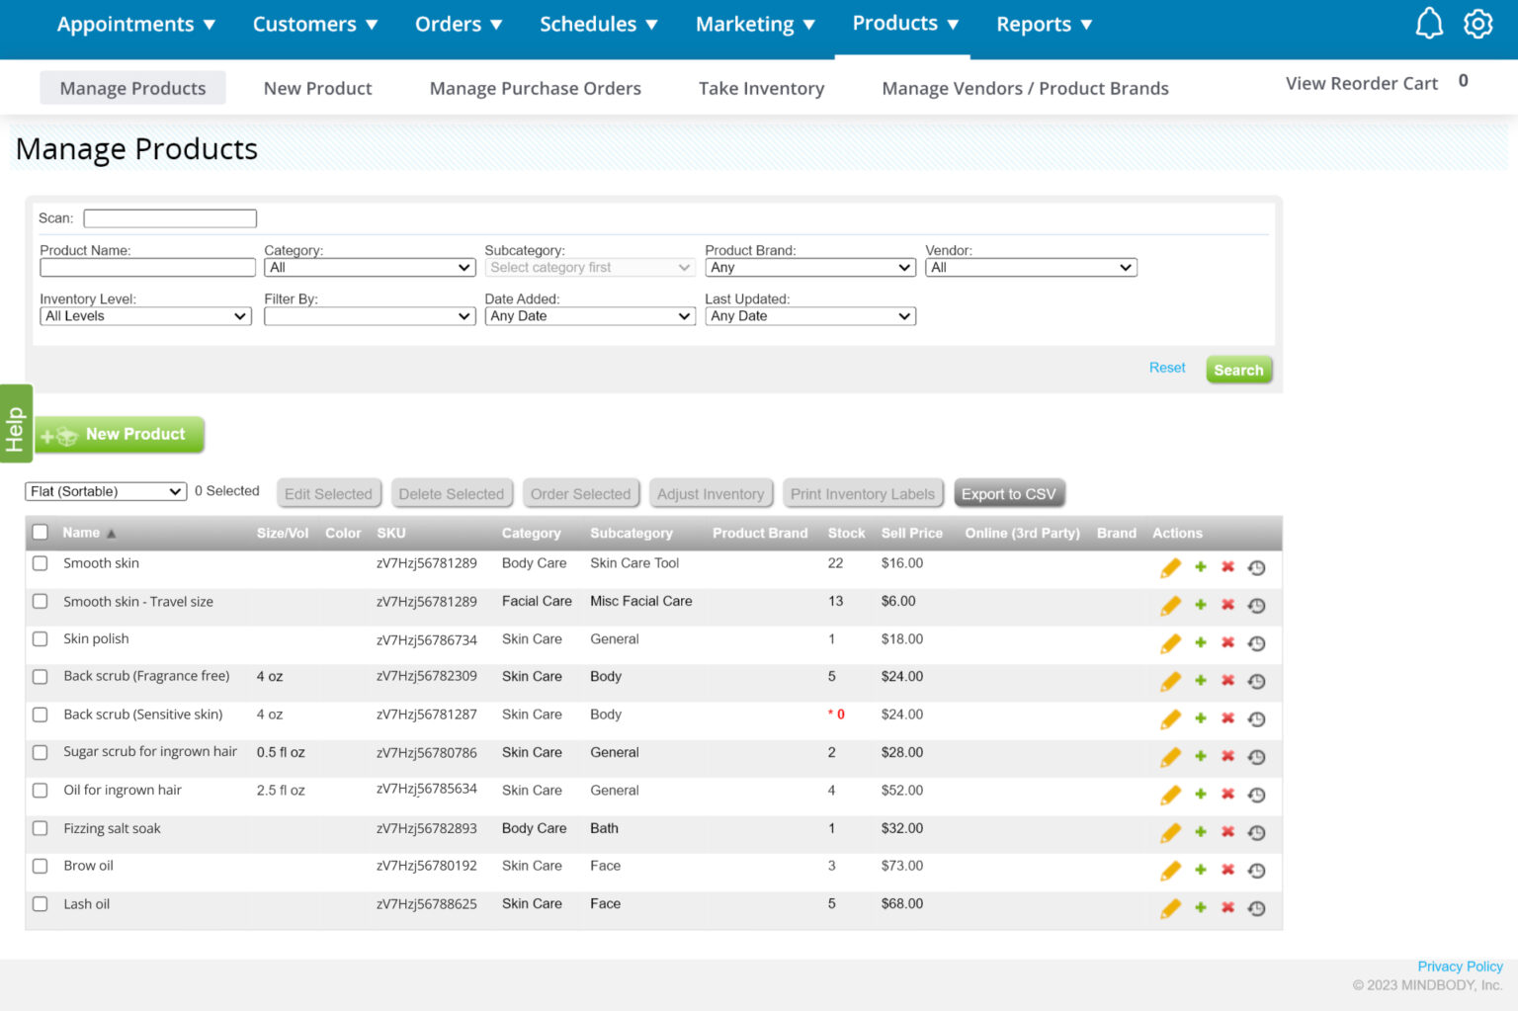Open the Category dropdown filter
1518x1011 pixels.
[370, 268]
